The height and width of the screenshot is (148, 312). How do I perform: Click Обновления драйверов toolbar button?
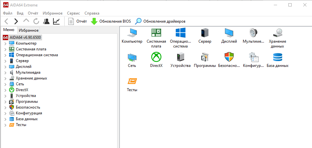160,21
